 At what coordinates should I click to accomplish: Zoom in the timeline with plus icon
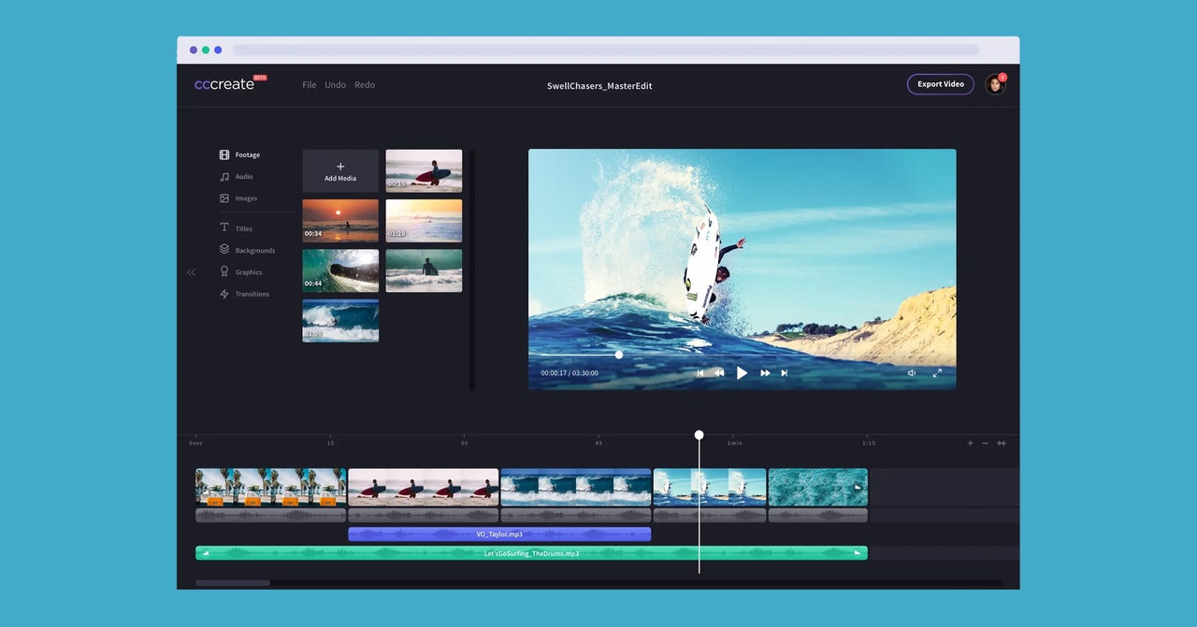(x=970, y=444)
